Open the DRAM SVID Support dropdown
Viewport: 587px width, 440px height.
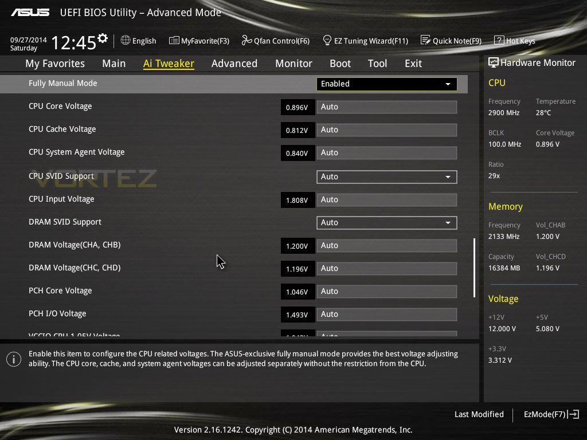click(387, 223)
